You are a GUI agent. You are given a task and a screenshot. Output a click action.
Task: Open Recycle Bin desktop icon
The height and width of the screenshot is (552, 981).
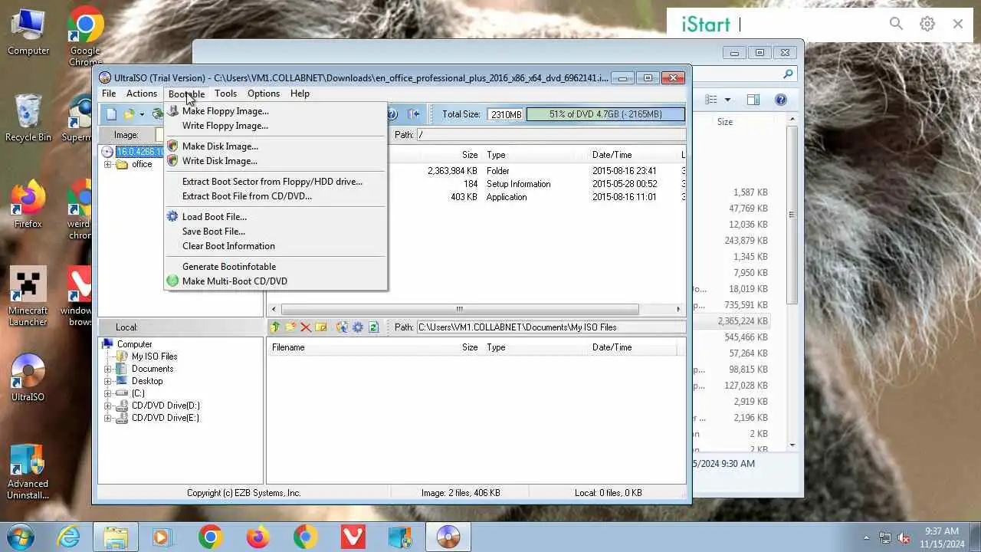coord(28,117)
